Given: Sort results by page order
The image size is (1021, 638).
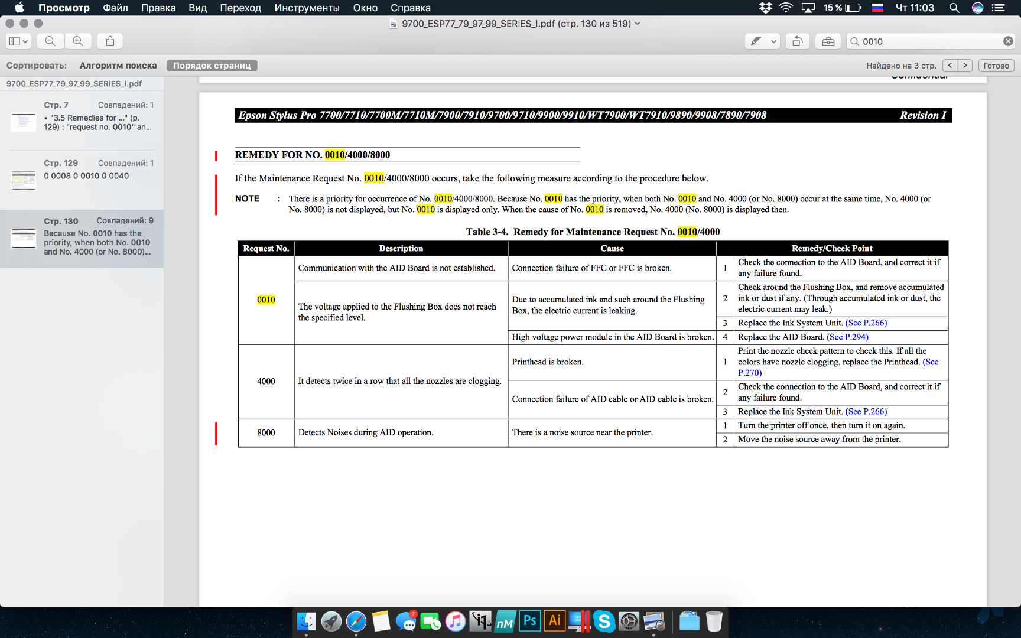Looking at the screenshot, I should pyautogui.click(x=212, y=66).
